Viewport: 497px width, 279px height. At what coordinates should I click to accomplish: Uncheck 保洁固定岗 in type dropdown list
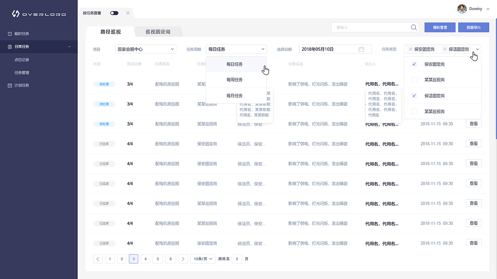414,95
